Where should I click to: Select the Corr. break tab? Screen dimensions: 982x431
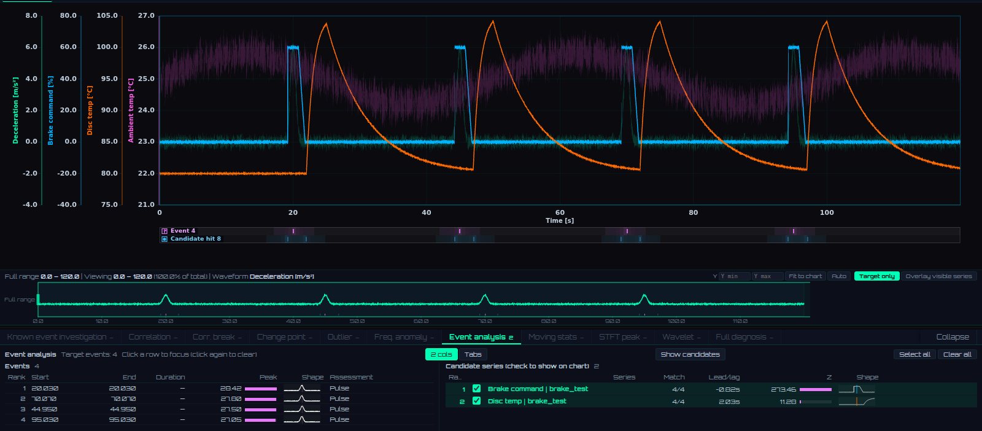point(217,337)
